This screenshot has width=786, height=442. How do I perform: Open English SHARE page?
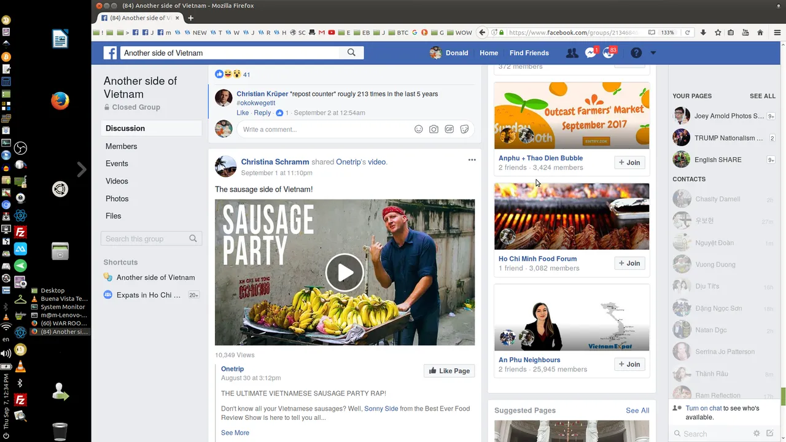724,160
